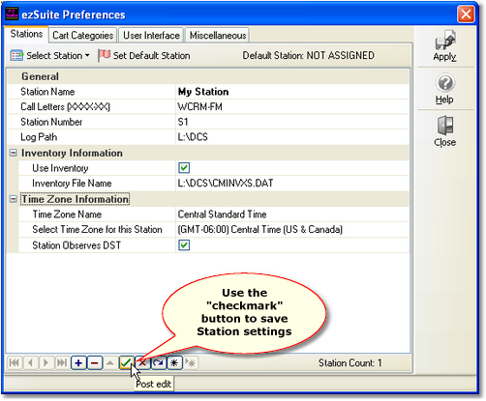
Task: Click Default Station: NOT ASSIGNED text
Action: point(309,55)
